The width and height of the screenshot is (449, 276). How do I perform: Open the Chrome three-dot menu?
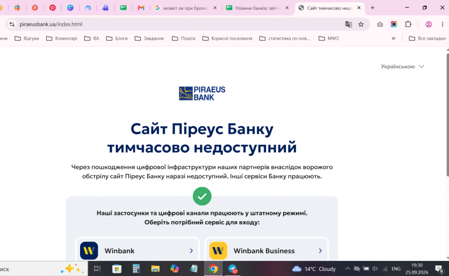(x=443, y=25)
